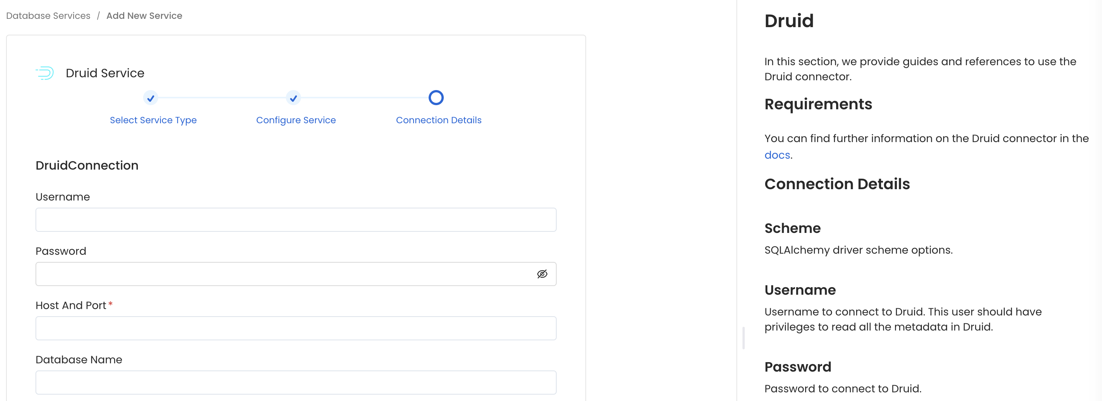Click the Connection Details step label
Image resolution: width=1102 pixels, height=401 pixels.
coord(438,120)
